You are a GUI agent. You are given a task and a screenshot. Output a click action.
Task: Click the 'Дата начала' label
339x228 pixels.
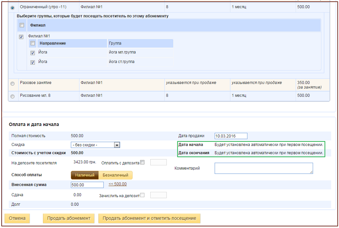pyautogui.click(x=191, y=144)
